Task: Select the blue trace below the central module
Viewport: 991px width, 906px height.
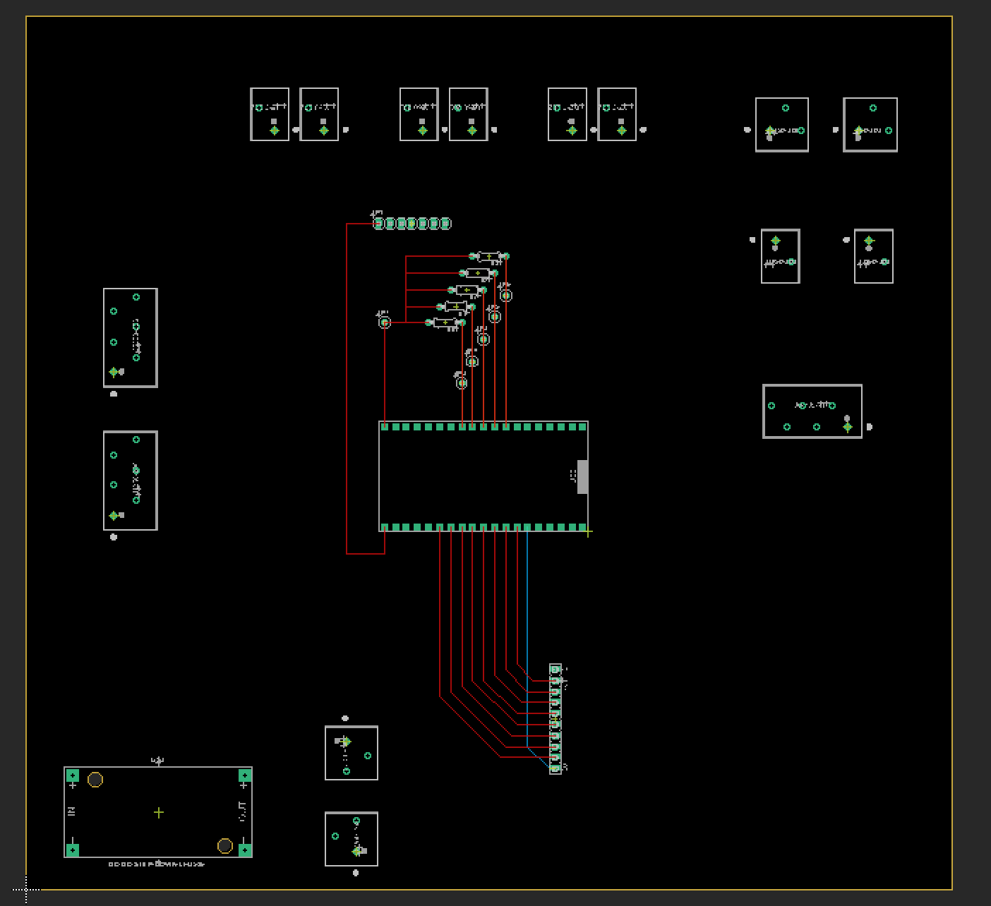Action: tap(527, 635)
